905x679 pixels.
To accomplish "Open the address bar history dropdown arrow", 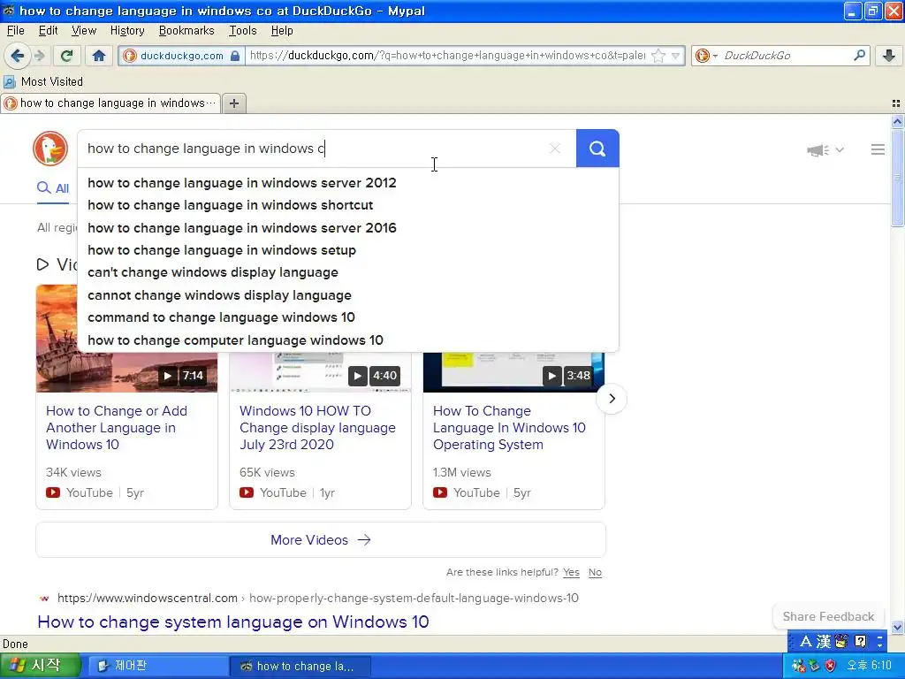I will tap(676, 56).
